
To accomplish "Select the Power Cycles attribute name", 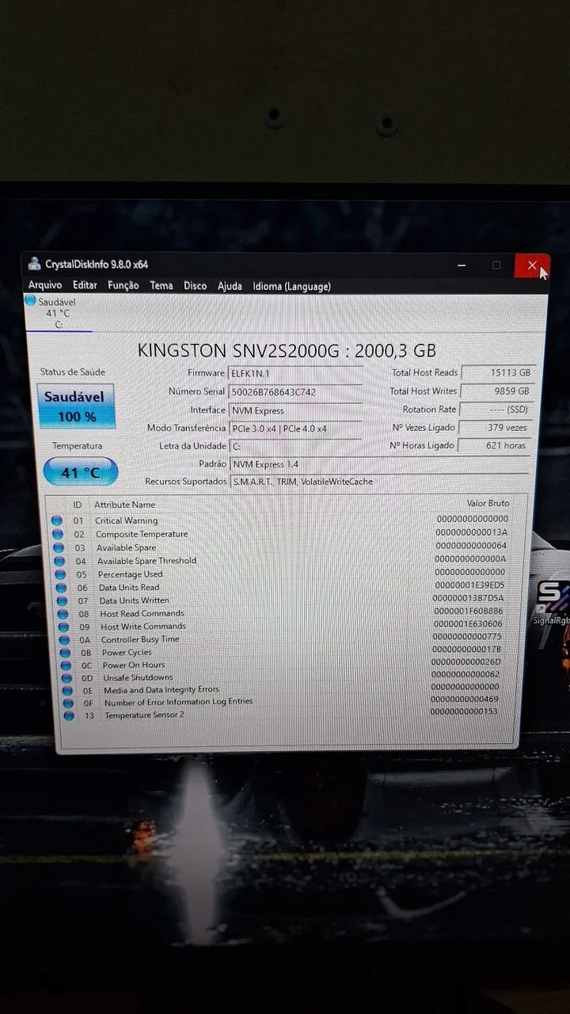I will (127, 652).
